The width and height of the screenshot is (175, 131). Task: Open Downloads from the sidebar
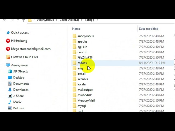coord(21,90)
